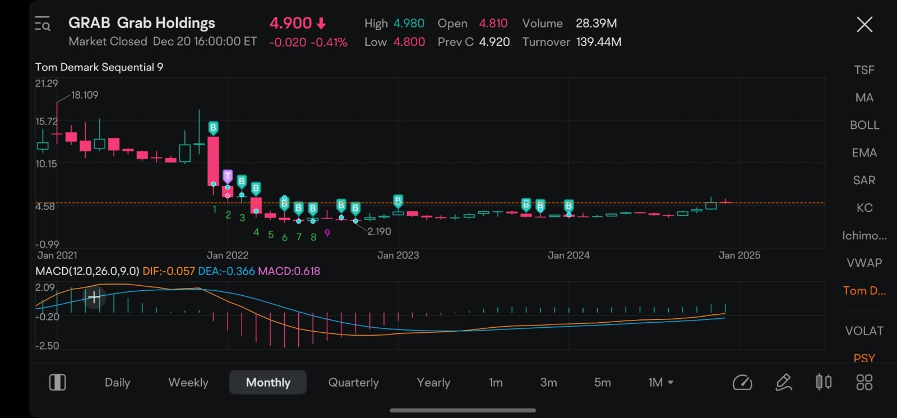Choose the PSY sub-indicator
Screen dimensions: 897x418
864,358
